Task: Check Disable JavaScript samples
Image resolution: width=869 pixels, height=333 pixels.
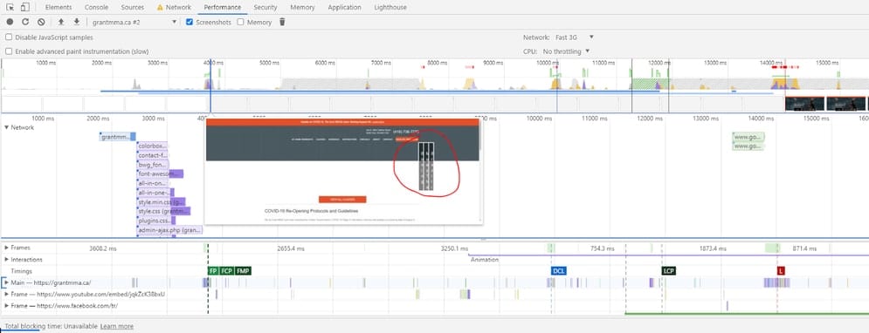Action: (x=9, y=37)
